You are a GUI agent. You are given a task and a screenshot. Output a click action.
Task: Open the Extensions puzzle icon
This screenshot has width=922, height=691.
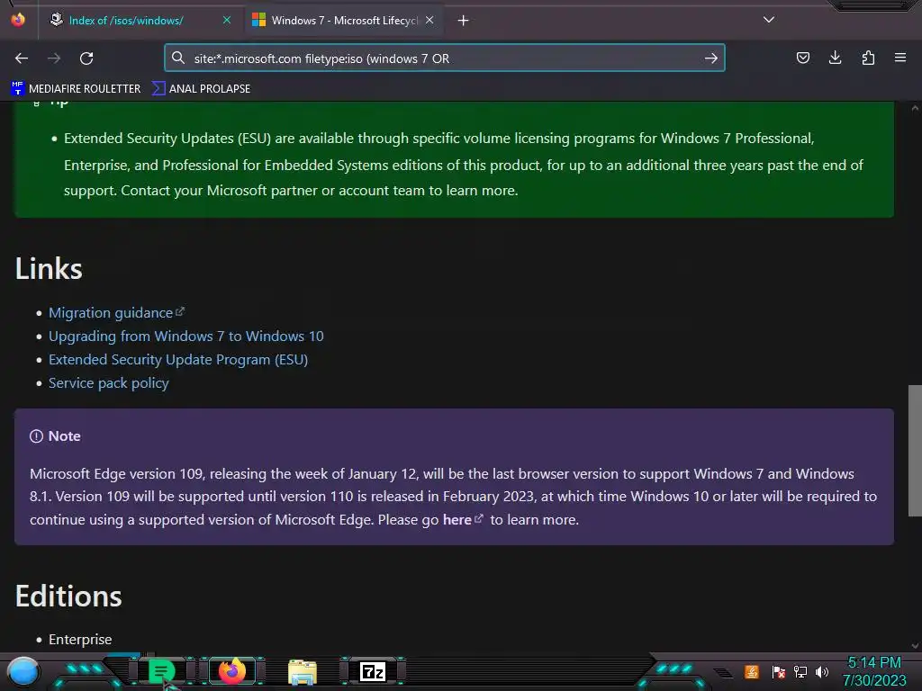(x=868, y=58)
